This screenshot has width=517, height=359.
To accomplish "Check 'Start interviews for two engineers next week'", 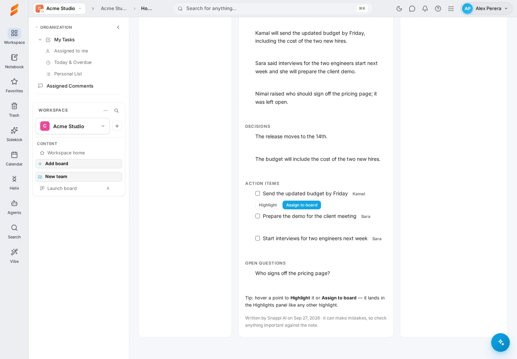I will (x=257, y=238).
